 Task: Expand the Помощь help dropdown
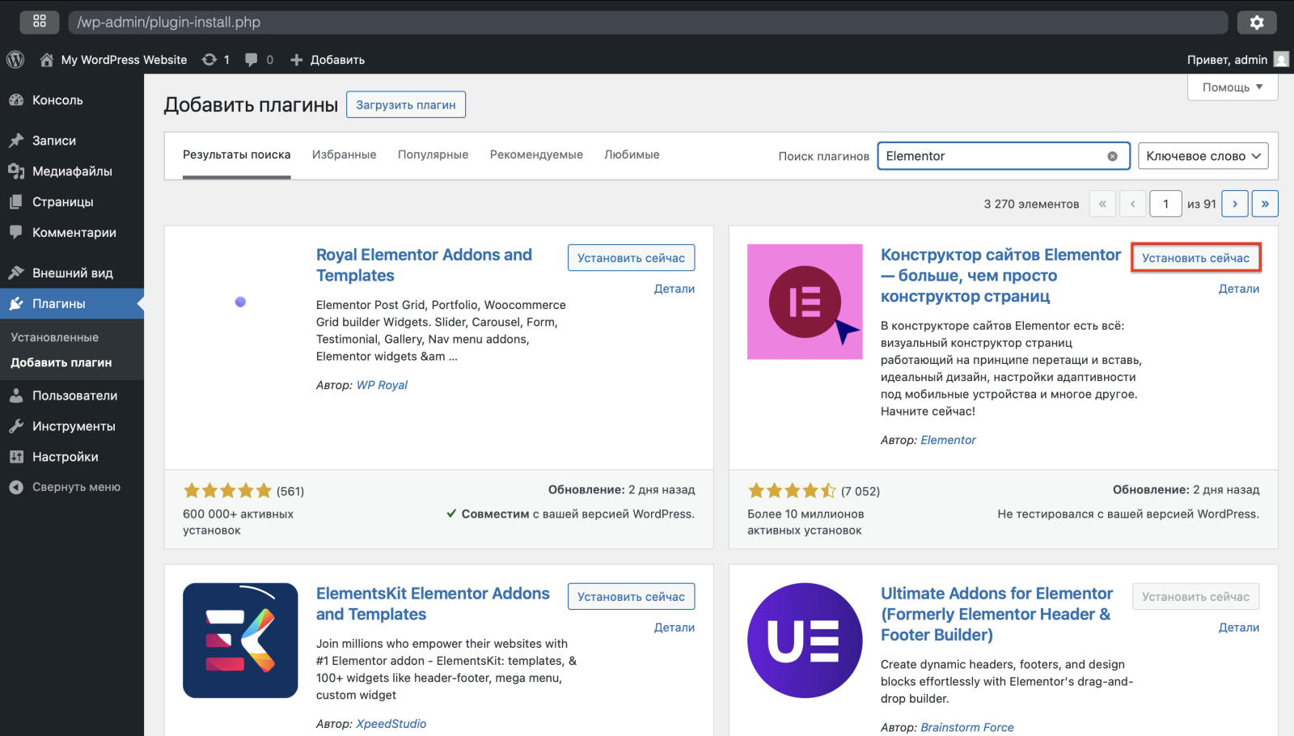click(1232, 87)
